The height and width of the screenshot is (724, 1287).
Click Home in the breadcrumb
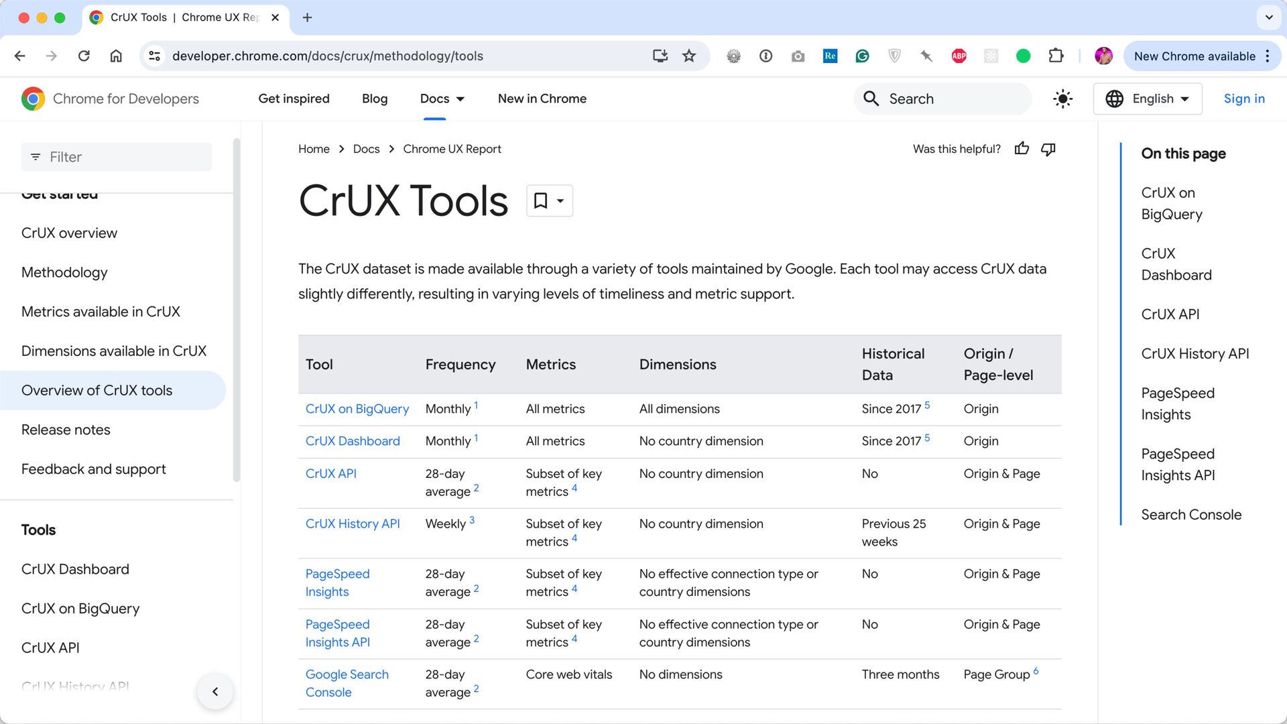point(314,149)
